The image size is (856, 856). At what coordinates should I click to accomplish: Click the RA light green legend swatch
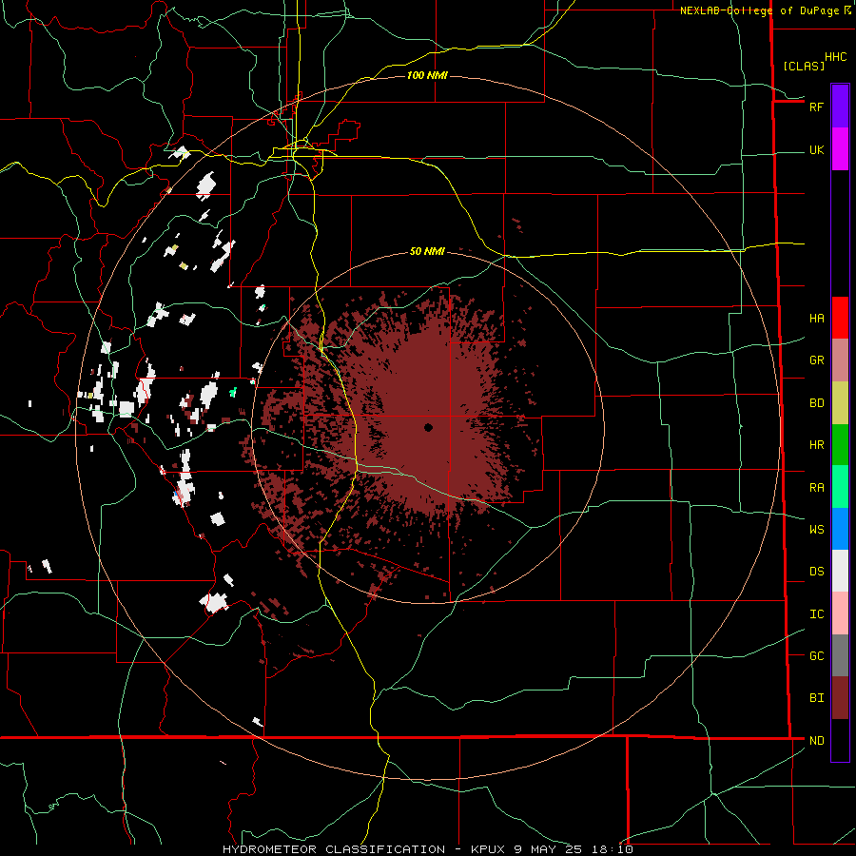point(840,487)
